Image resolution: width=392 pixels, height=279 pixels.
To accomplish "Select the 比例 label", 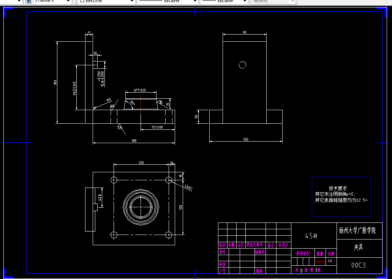I will [331, 254].
